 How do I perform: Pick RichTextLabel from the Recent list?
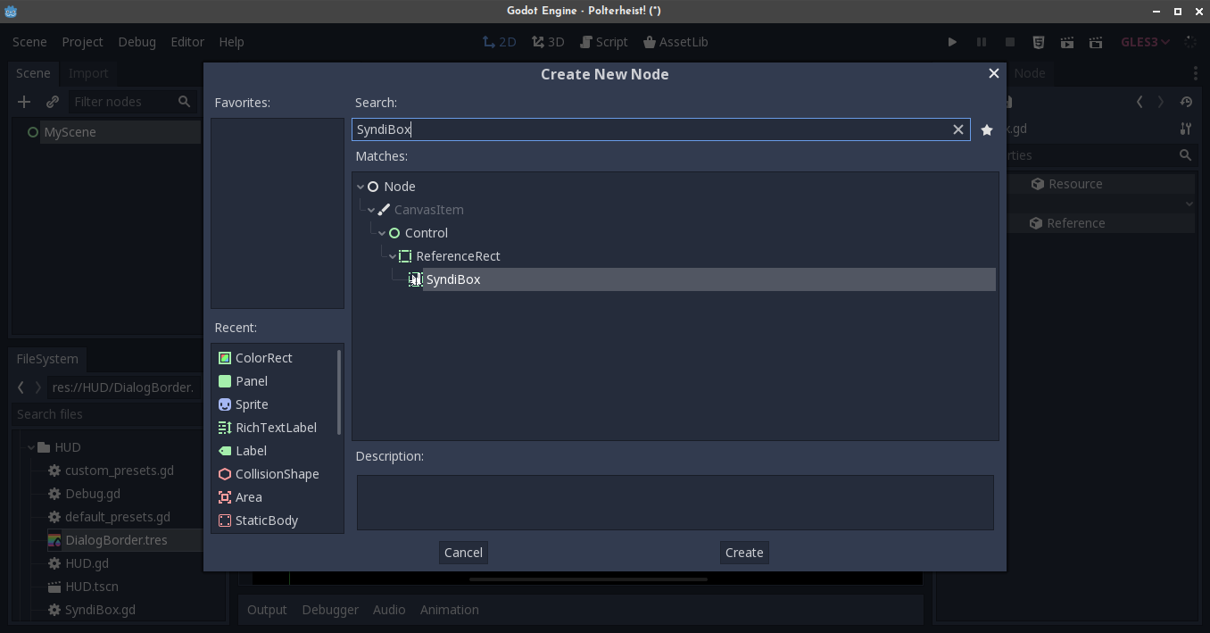coord(275,428)
